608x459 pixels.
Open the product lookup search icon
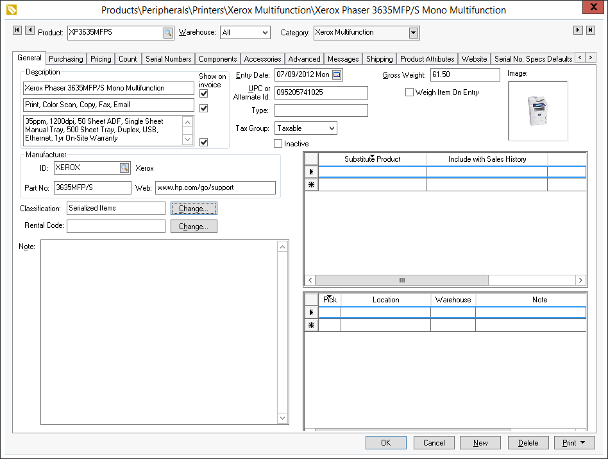[167, 32]
